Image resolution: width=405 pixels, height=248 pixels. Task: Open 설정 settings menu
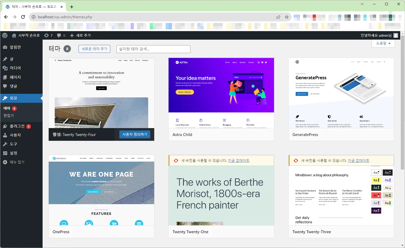click(x=21, y=153)
